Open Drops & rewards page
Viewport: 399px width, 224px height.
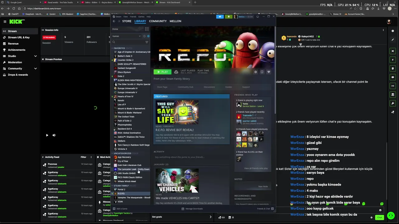(x=18, y=75)
